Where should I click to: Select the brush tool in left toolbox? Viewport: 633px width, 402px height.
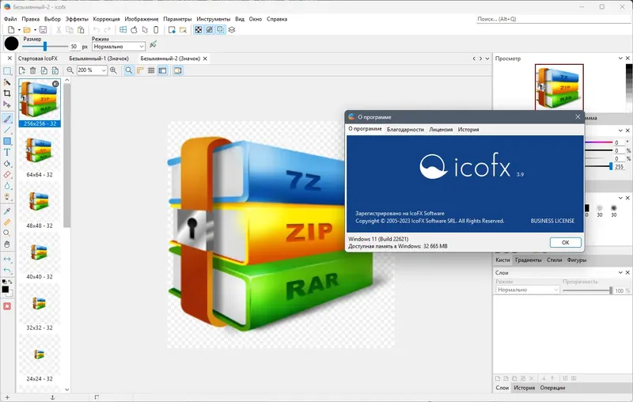[7, 119]
